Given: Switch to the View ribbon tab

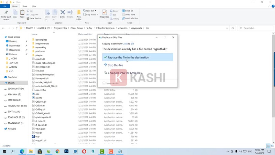Looking at the screenshot, I should 34,6.
